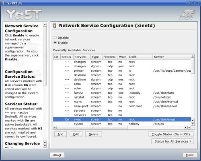Select the systat service row
This screenshot has width=201, height=161.
tap(122, 124)
